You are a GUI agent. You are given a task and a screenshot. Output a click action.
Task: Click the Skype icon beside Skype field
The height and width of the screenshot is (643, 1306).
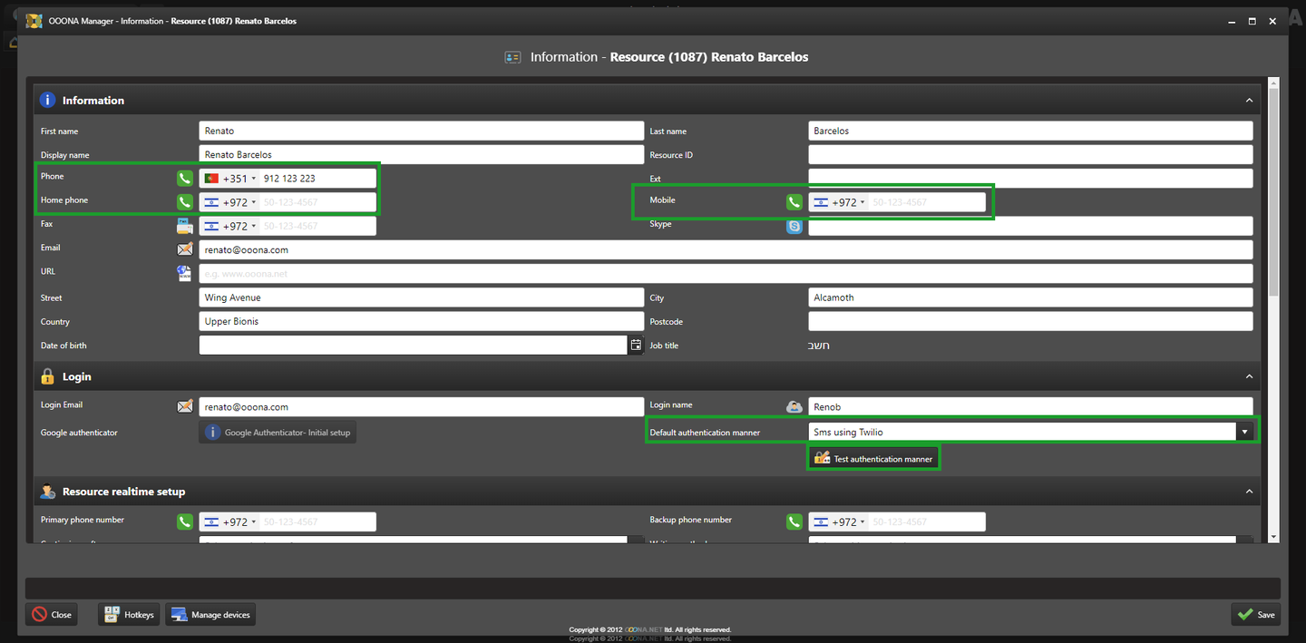[x=794, y=226]
